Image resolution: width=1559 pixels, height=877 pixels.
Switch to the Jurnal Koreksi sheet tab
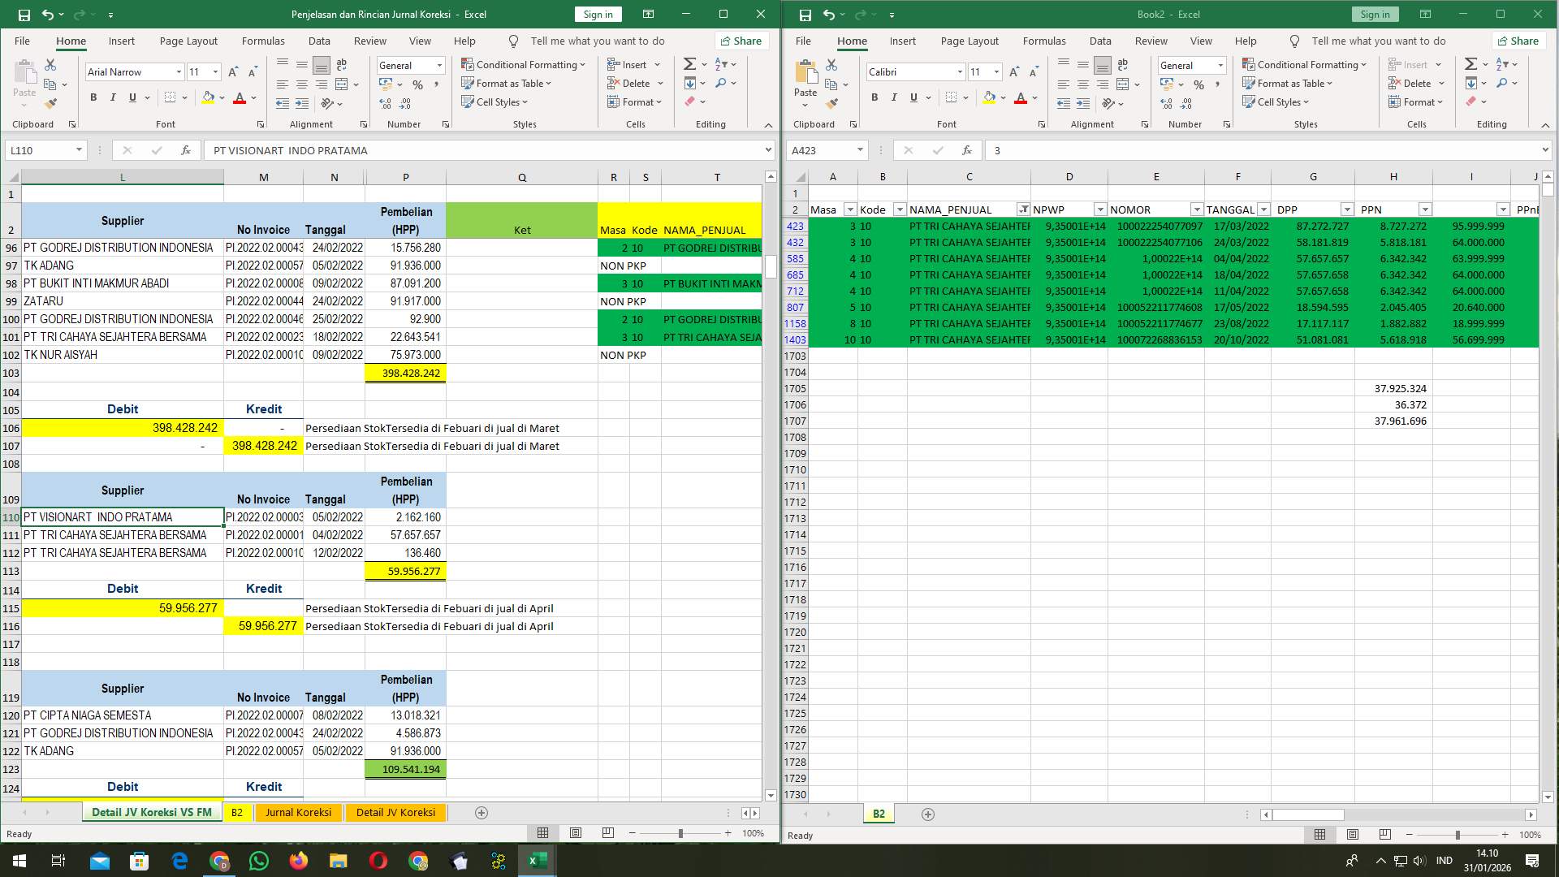click(x=298, y=812)
